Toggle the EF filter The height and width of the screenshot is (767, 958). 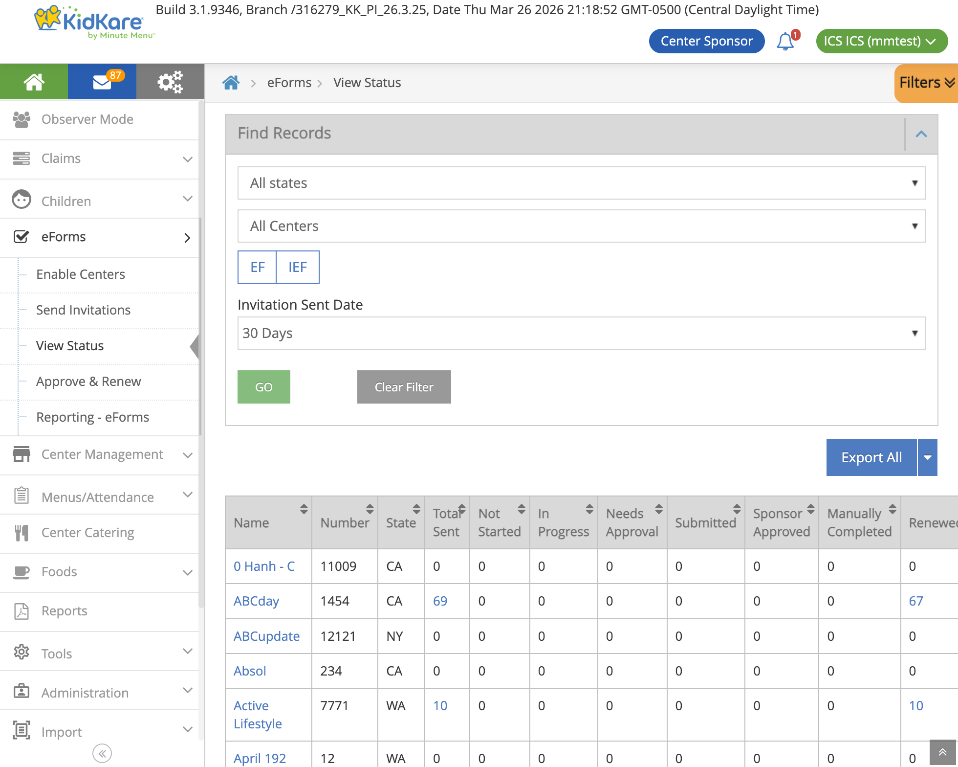click(x=257, y=267)
